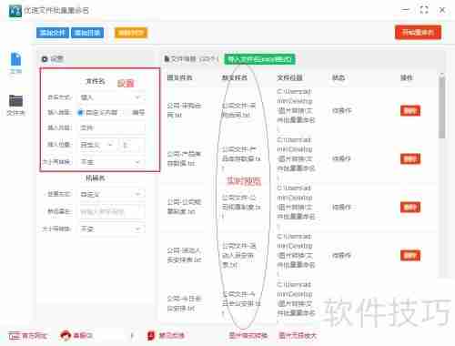This screenshot has height=346, width=455.
Task: Open the 插入位置 position dropdown
Action: pyautogui.click(x=97, y=145)
